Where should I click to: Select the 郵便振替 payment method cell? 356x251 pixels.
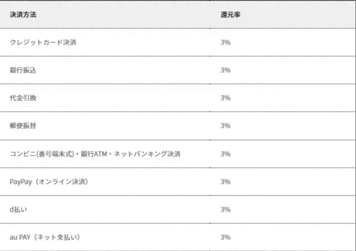(23, 125)
